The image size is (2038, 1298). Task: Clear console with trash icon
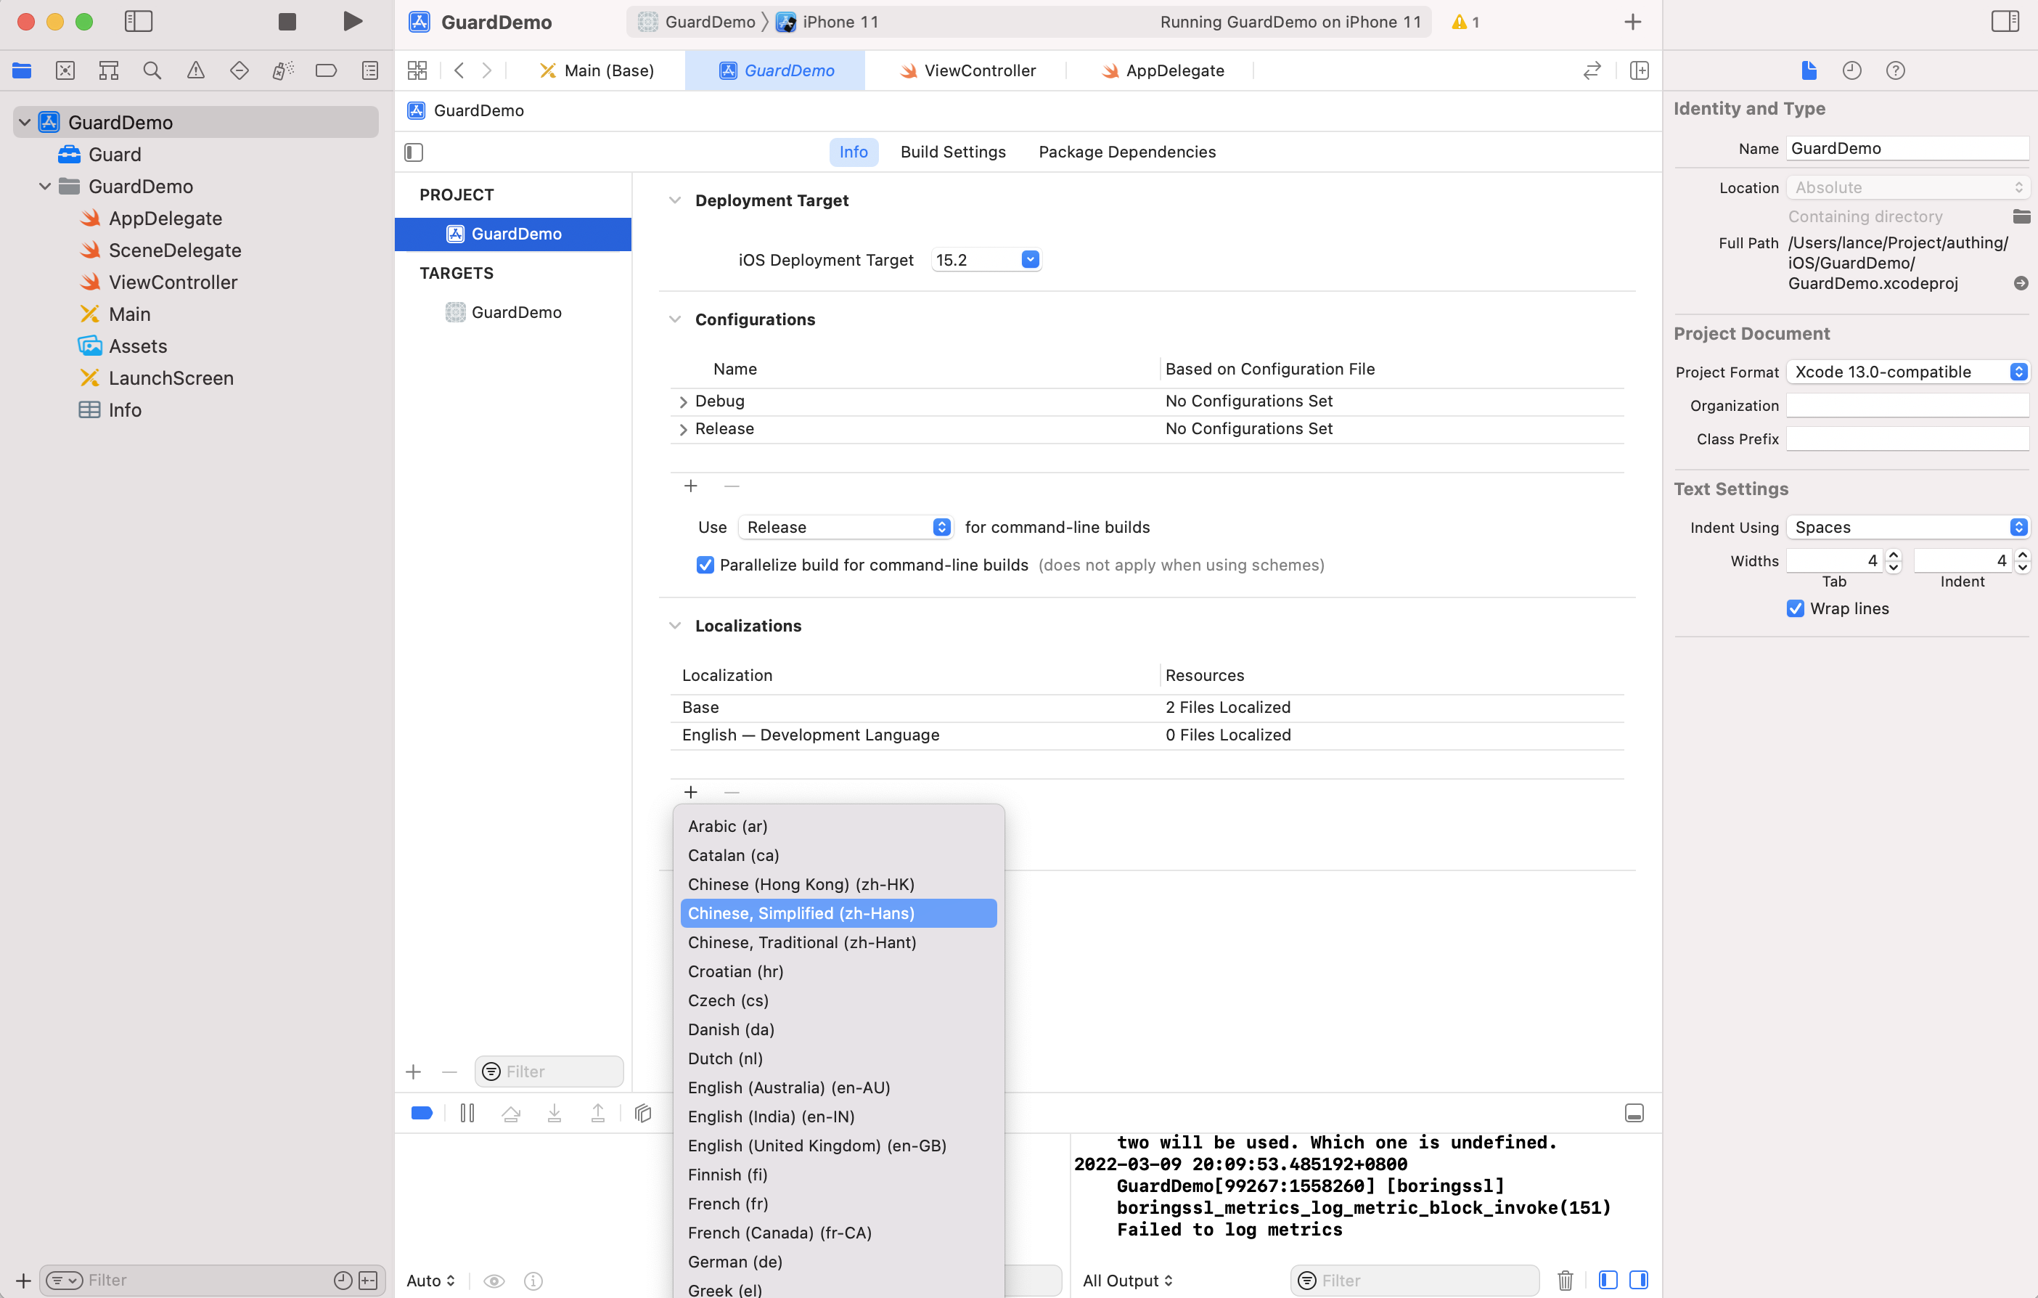click(1565, 1279)
